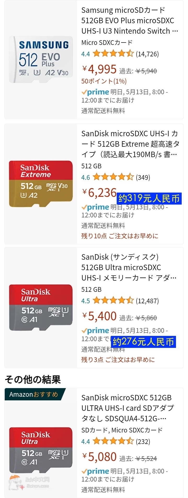Open Amazon recommended SanDisk Ultra image

(x=41, y=450)
